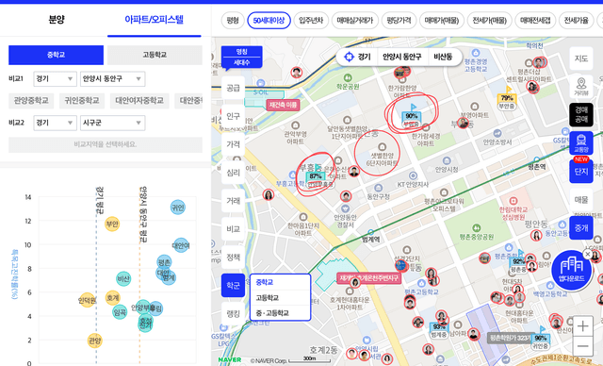Toggle the 평당가격 filter pill
The image size is (603, 366).
tap(399, 21)
